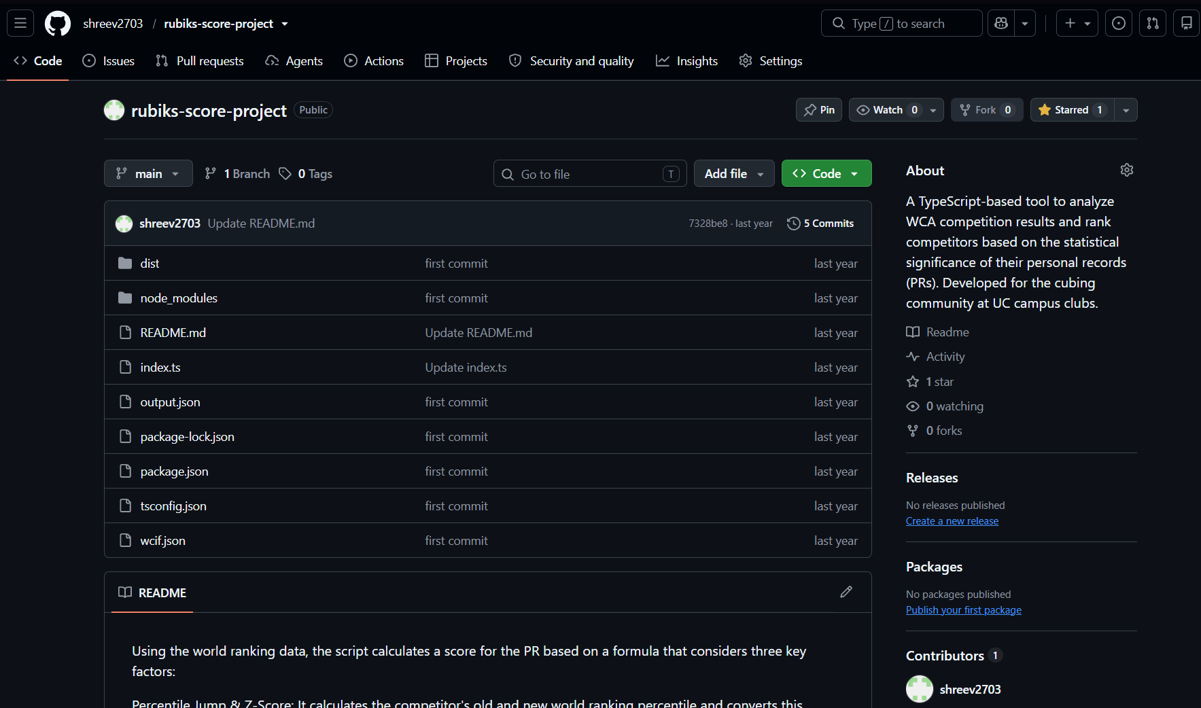Open the dist folder icon
Image resolution: width=1201 pixels, height=708 pixels.
click(125, 263)
